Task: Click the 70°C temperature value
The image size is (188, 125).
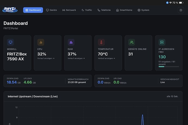Action: [103, 54]
